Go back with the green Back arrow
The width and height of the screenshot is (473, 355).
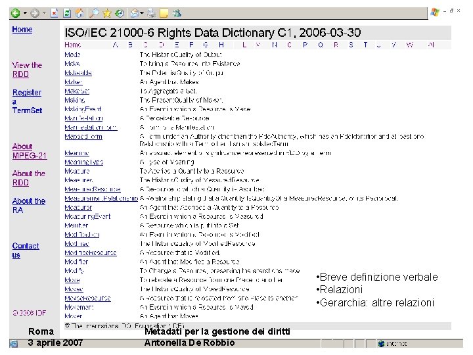[15, 13]
